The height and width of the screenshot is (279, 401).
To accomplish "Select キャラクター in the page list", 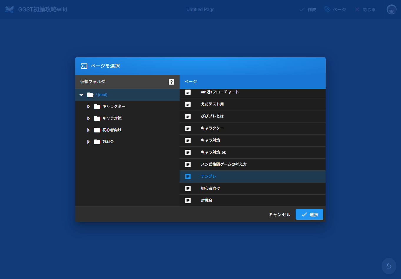I will click(x=253, y=128).
